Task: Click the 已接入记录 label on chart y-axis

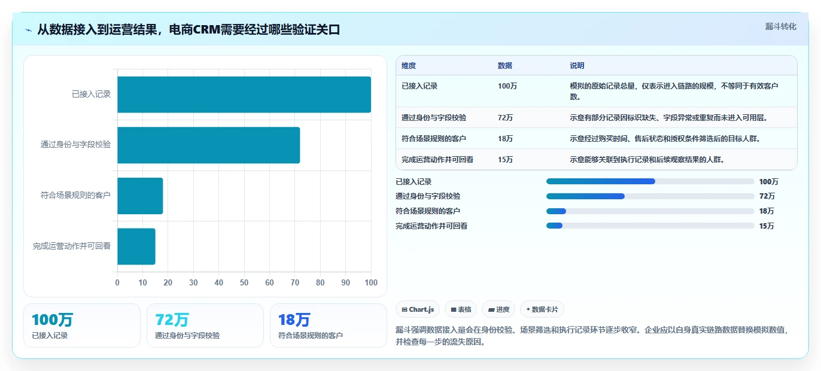Action: [x=92, y=95]
